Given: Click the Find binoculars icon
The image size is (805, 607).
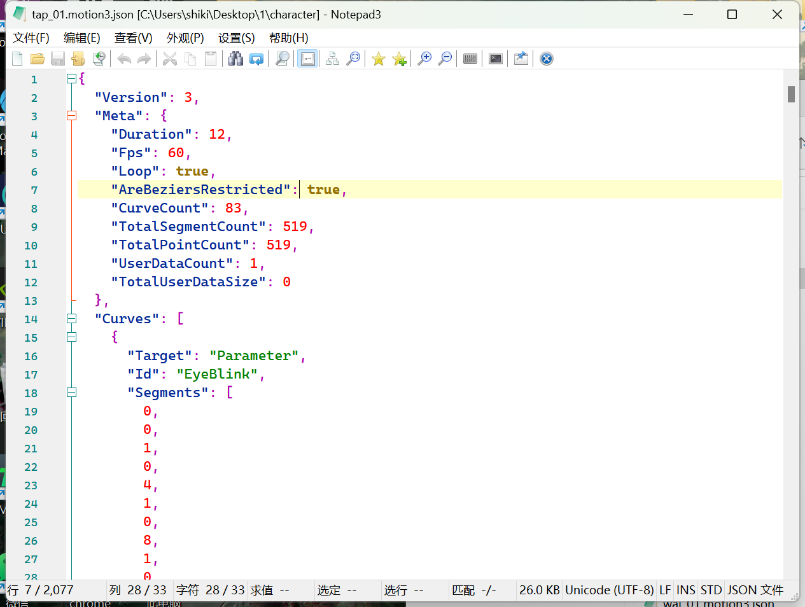Looking at the screenshot, I should pyautogui.click(x=235, y=59).
